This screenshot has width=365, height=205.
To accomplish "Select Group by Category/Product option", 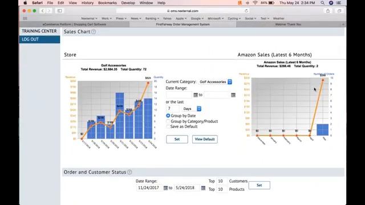I will [168, 121].
